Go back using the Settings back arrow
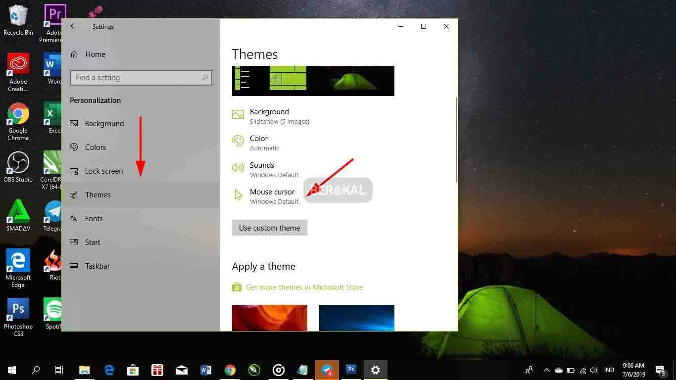 pos(74,26)
